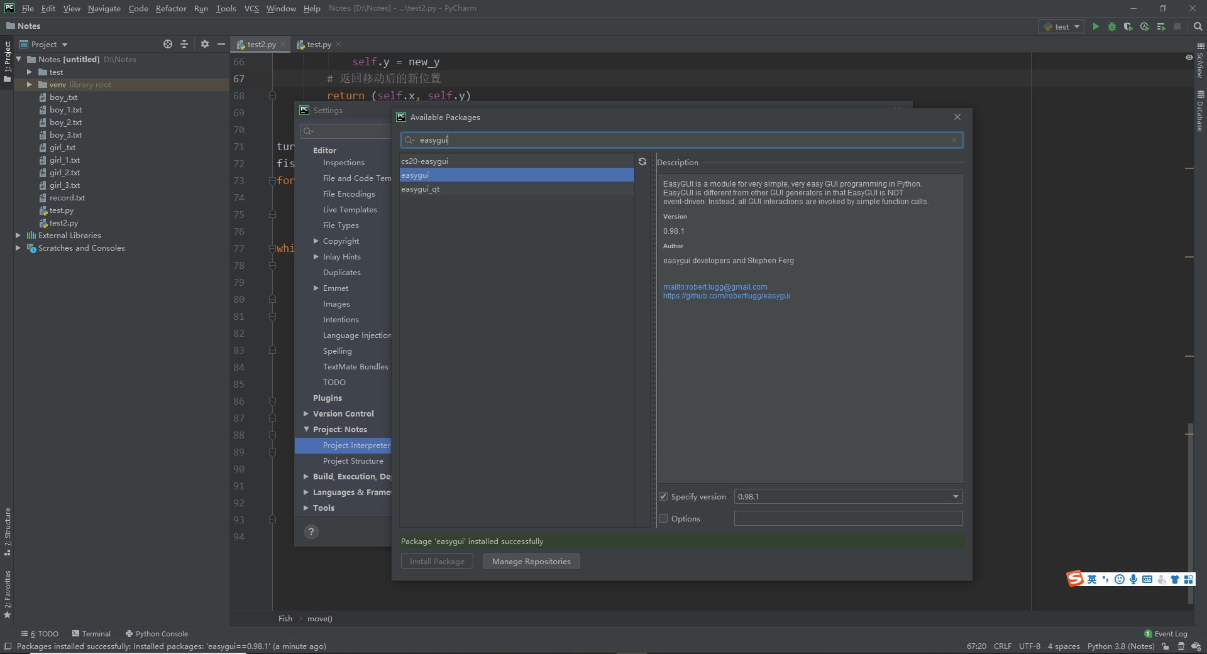1207x654 pixels.
Task: Open the Database side panel
Action: pos(1200,112)
